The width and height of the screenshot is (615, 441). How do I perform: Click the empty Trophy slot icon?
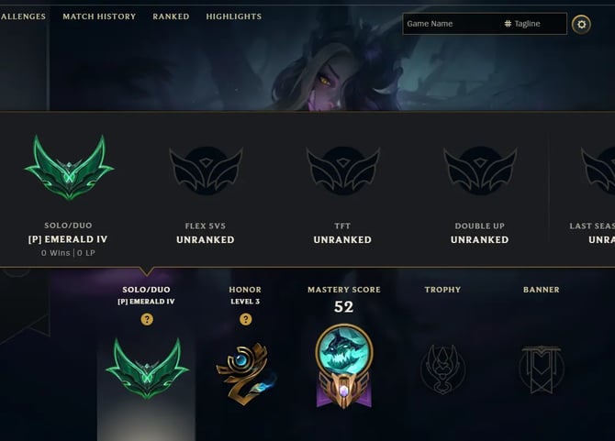coord(442,369)
